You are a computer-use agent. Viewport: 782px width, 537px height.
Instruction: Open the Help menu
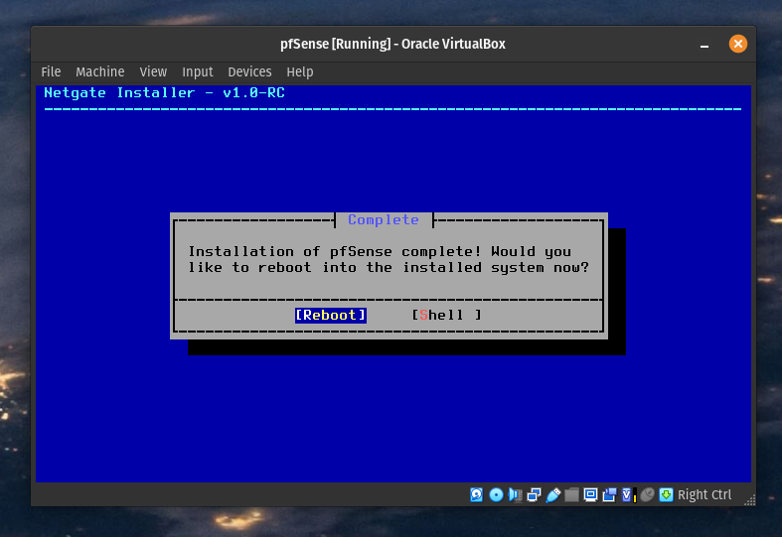[299, 71]
